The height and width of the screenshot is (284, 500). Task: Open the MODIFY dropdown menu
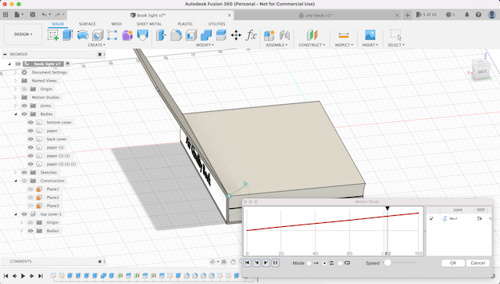point(205,45)
